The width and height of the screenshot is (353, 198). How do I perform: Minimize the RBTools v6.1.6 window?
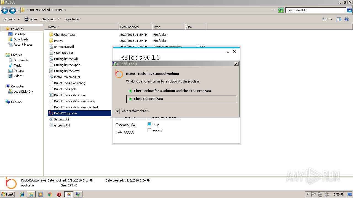pyautogui.click(x=228, y=52)
